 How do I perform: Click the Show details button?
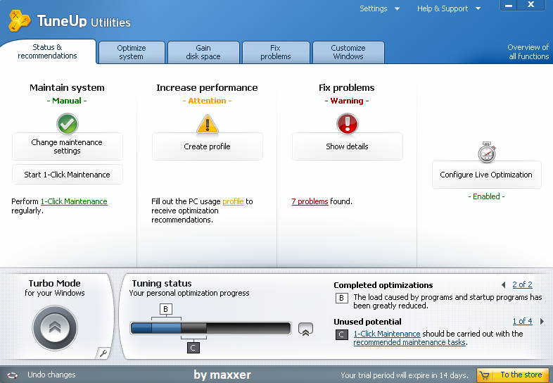coord(348,146)
